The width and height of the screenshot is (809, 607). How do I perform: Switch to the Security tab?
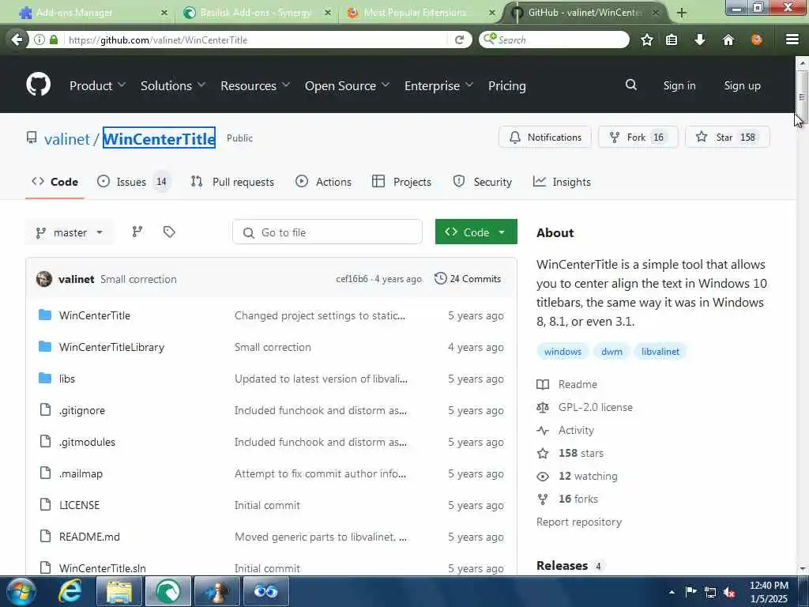click(483, 182)
